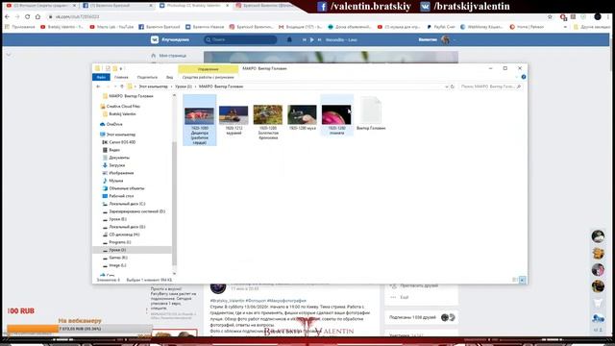Select the highlighted Уроки (J:) drive
Viewport: 615px width, 346px height.
point(117,250)
